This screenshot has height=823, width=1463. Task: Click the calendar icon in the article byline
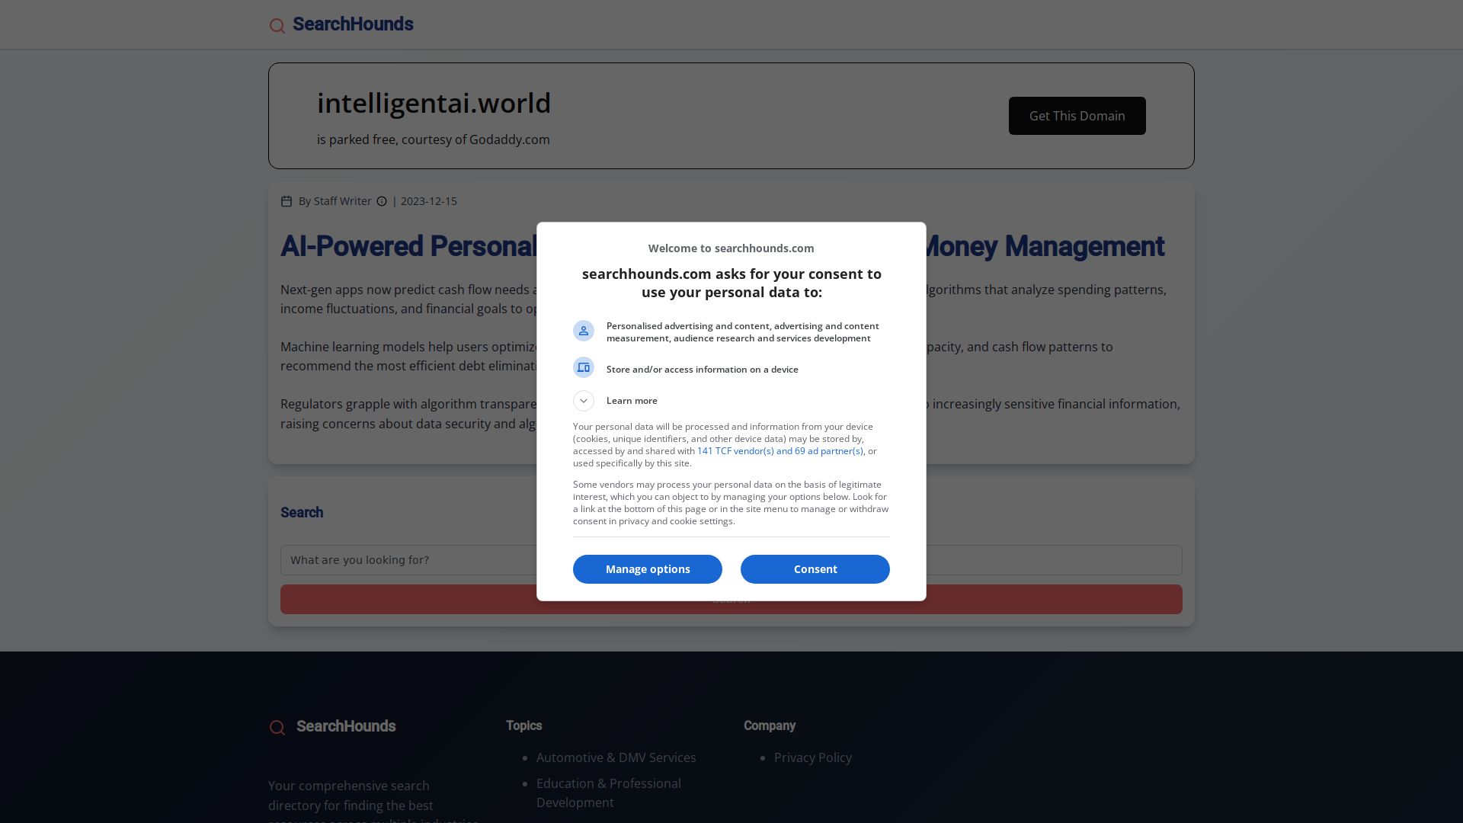coord(286,201)
